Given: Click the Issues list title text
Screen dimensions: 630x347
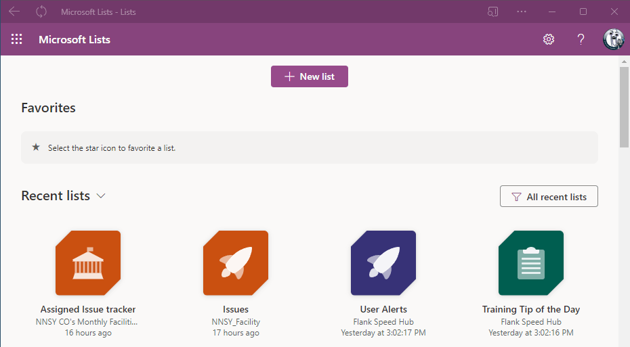Looking at the screenshot, I should coord(236,309).
